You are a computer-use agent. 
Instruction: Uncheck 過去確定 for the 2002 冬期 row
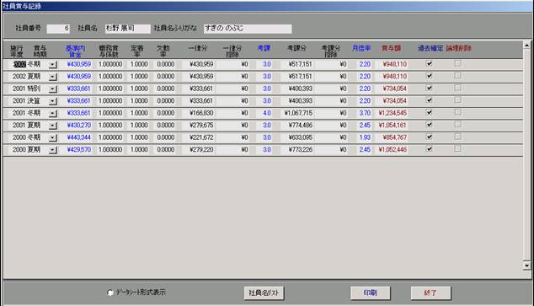click(429, 64)
